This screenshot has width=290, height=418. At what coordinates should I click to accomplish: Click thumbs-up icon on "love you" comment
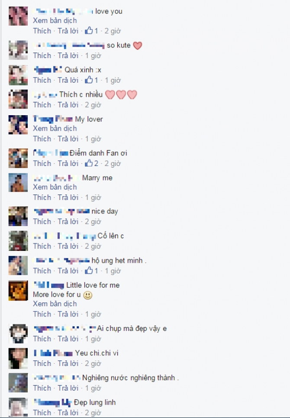(x=89, y=31)
